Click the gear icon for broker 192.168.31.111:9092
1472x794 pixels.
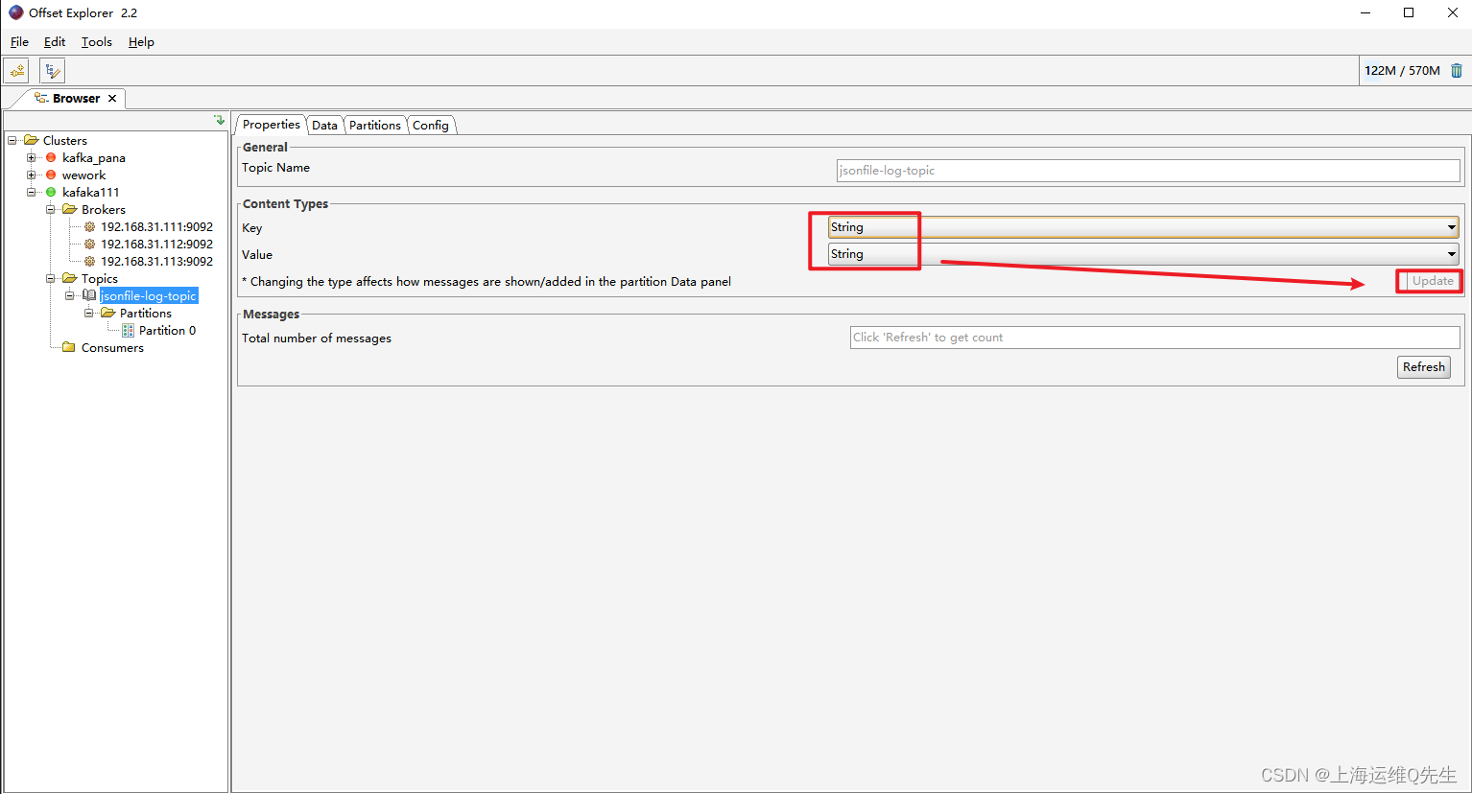coord(89,226)
